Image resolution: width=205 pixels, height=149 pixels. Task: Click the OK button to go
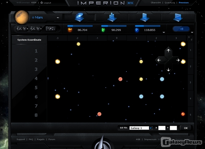(x=186, y=128)
